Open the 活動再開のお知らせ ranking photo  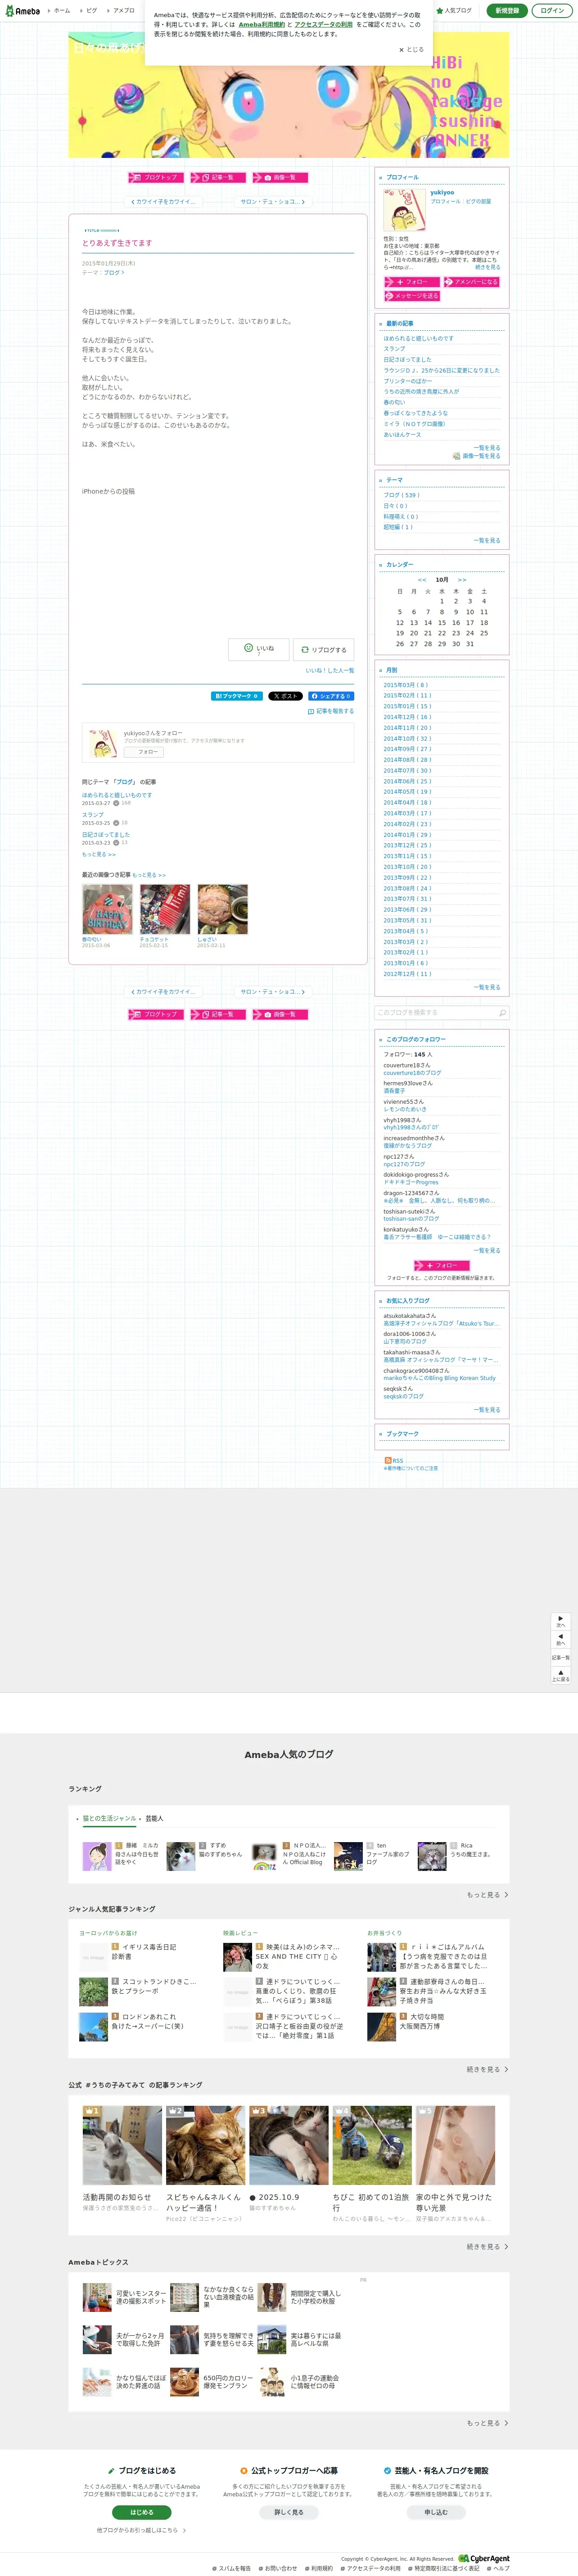[x=122, y=2145]
